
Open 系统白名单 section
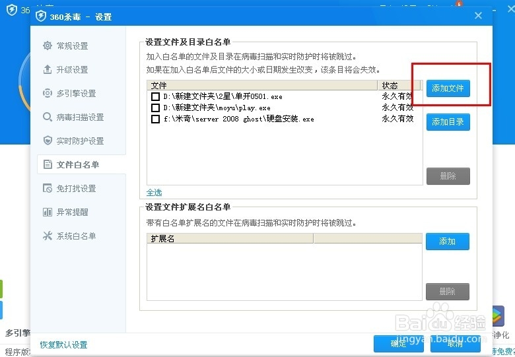coord(77,236)
